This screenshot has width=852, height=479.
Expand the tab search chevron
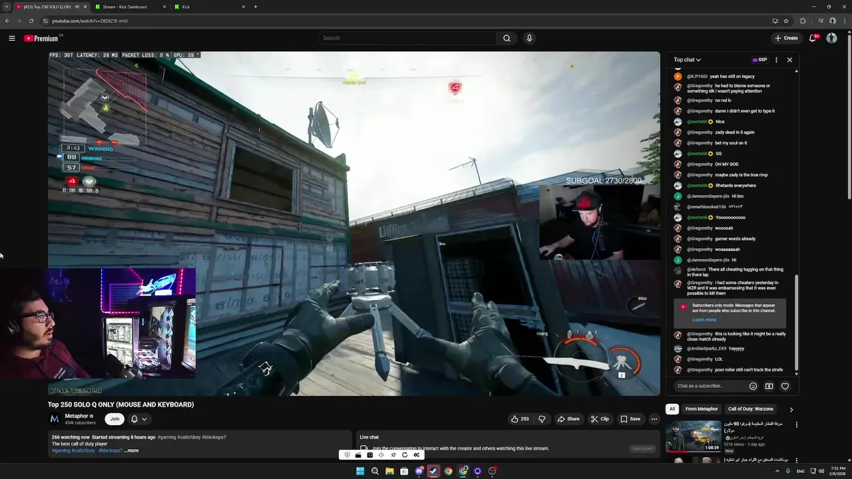(7, 7)
